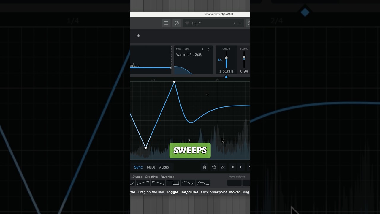The height and width of the screenshot is (214, 380).
Task: Open the hamburger menu in ShaperBox
Action: [166, 23]
